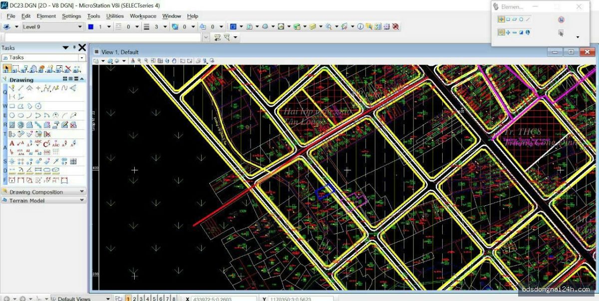The width and height of the screenshot is (599, 301).
Task: Open the Tools menu
Action: [x=94, y=16]
